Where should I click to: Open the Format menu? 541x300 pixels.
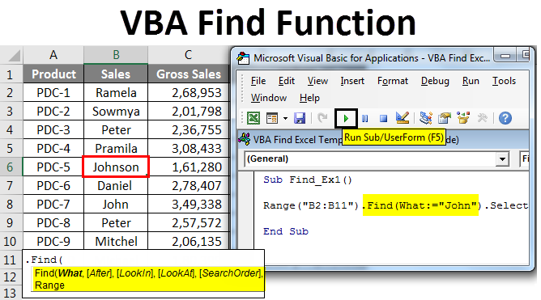[x=393, y=81]
